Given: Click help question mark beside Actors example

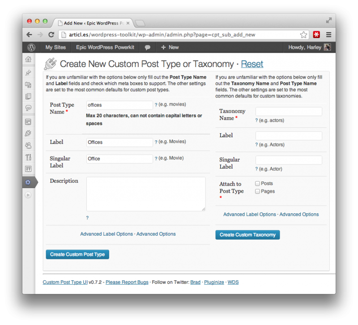Looking at the screenshot, I should pyautogui.click(x=256, y=144).
